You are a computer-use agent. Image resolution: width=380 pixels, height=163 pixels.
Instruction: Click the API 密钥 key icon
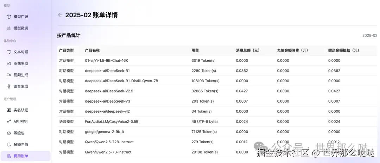coord(9,122)
